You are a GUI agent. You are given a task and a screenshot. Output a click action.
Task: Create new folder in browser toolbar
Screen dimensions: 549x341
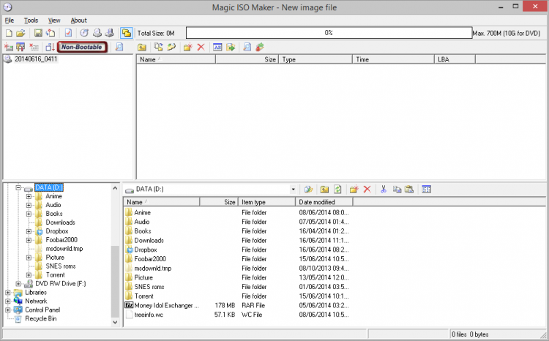point(354,190)
